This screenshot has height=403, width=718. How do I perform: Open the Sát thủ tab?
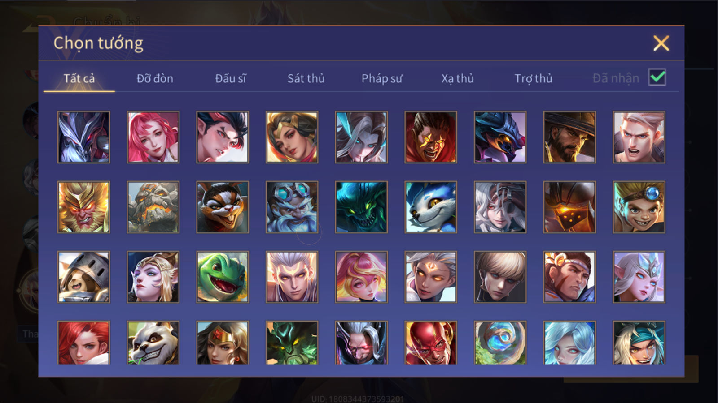click(x=306, y=78)
